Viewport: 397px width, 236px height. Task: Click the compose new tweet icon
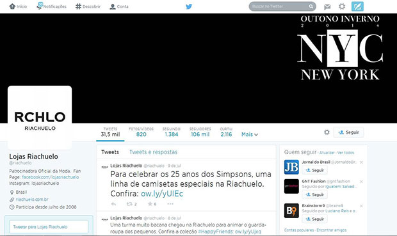(357, 6)
